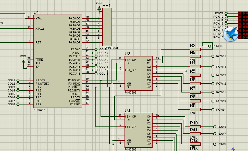Screen dimensions: 248x151
Task: Click the blue bird floating icon
Action: (231, 34)
